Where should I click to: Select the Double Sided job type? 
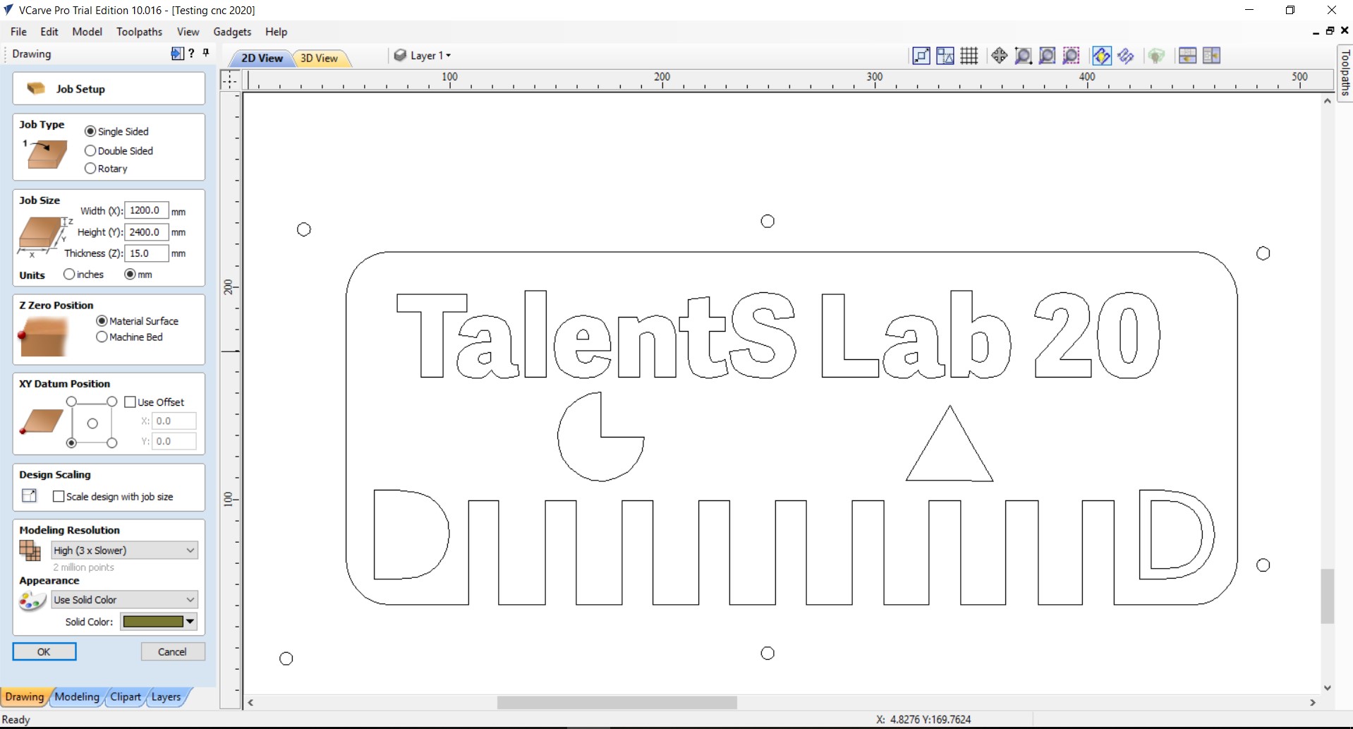pos(90,150)
